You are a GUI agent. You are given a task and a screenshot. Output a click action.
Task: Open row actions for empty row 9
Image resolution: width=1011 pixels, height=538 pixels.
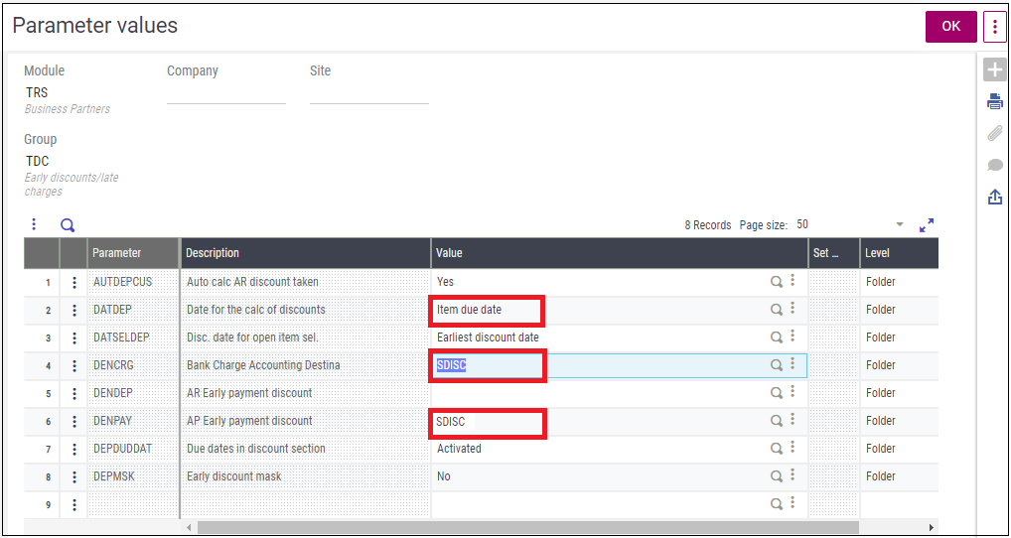(x=74, y=504)
